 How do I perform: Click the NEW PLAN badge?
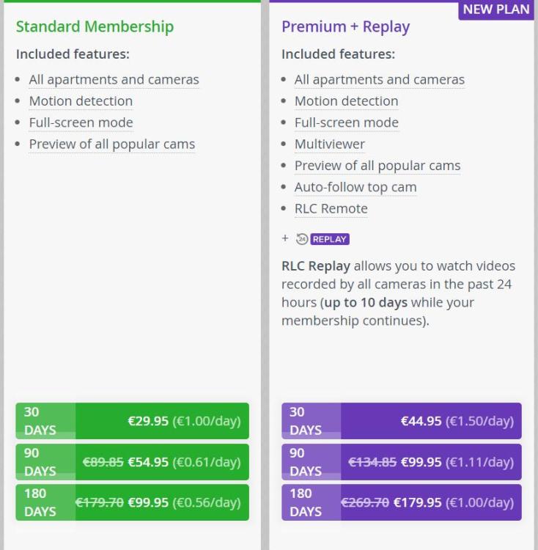(495, 10)
